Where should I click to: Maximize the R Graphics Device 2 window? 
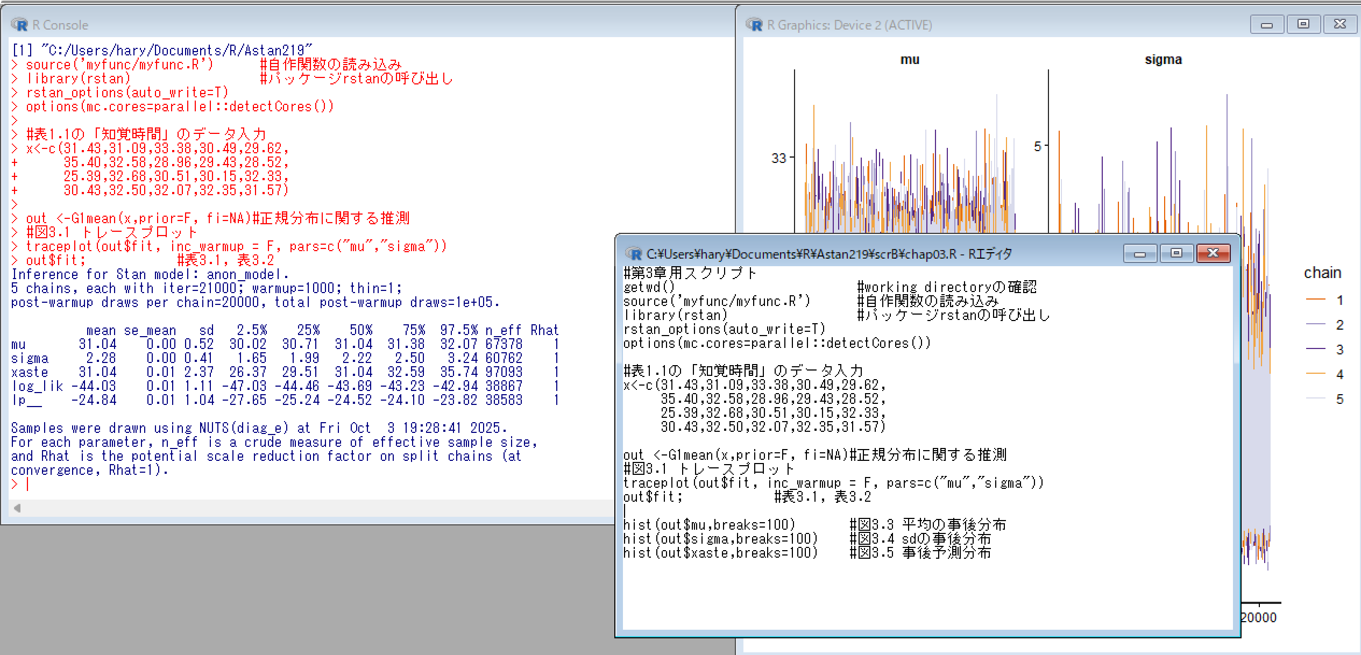pos(1303,25)
